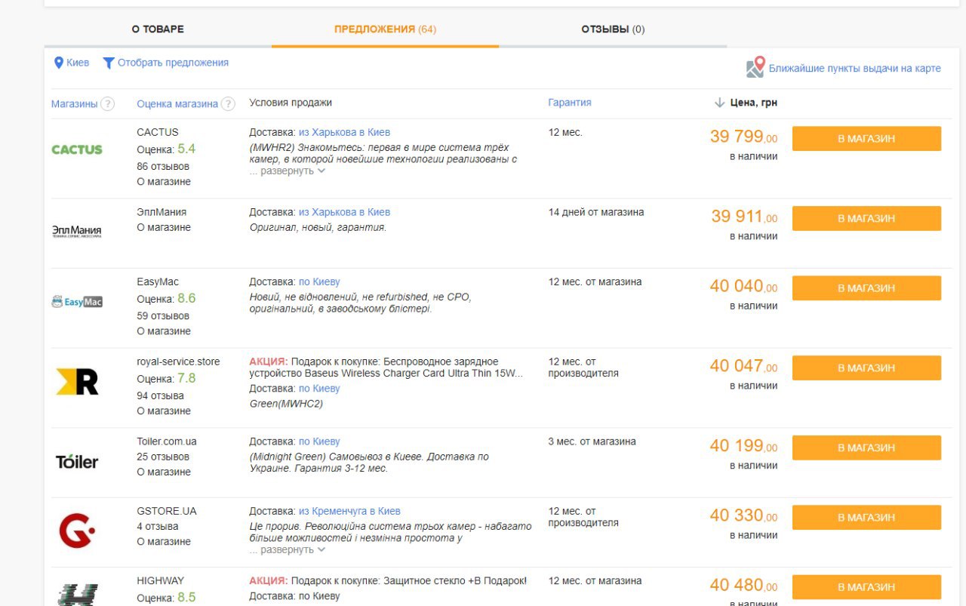The width and height of the screenshot is (966, 606).
Task: Open О магазине link for ЭплМания
Action: [x=164, y=227]
